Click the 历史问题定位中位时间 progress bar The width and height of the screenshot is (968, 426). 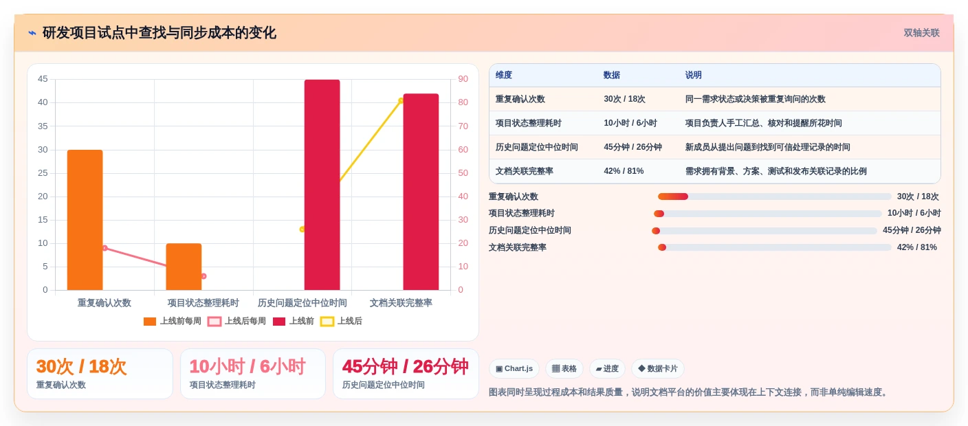[764, 231]
